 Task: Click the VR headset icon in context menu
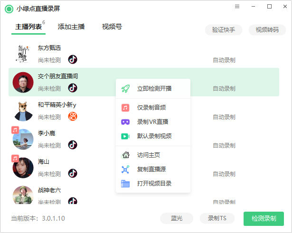click(125, 122)
